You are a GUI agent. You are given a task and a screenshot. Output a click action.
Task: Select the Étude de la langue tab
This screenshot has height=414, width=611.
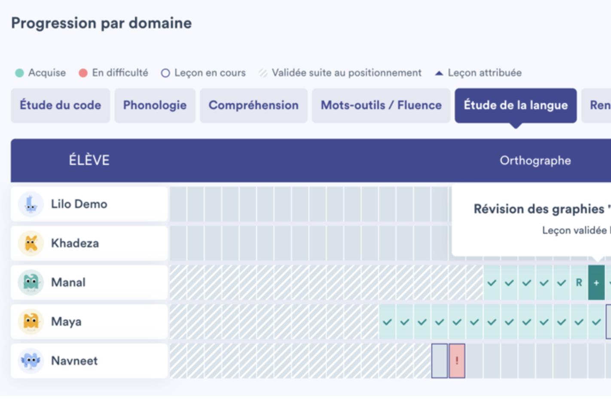coord(516,105)
